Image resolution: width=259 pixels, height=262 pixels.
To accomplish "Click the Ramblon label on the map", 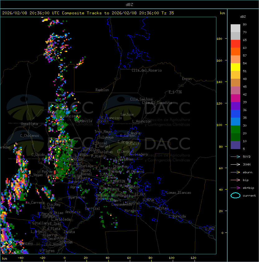I will [x=102, y=90].
